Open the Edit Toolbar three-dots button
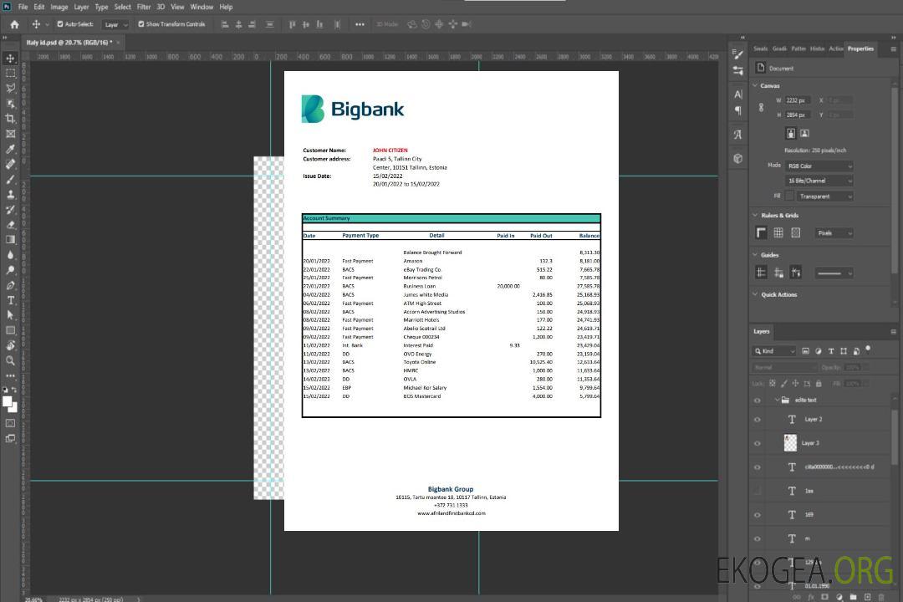 (x=10, y=375)
